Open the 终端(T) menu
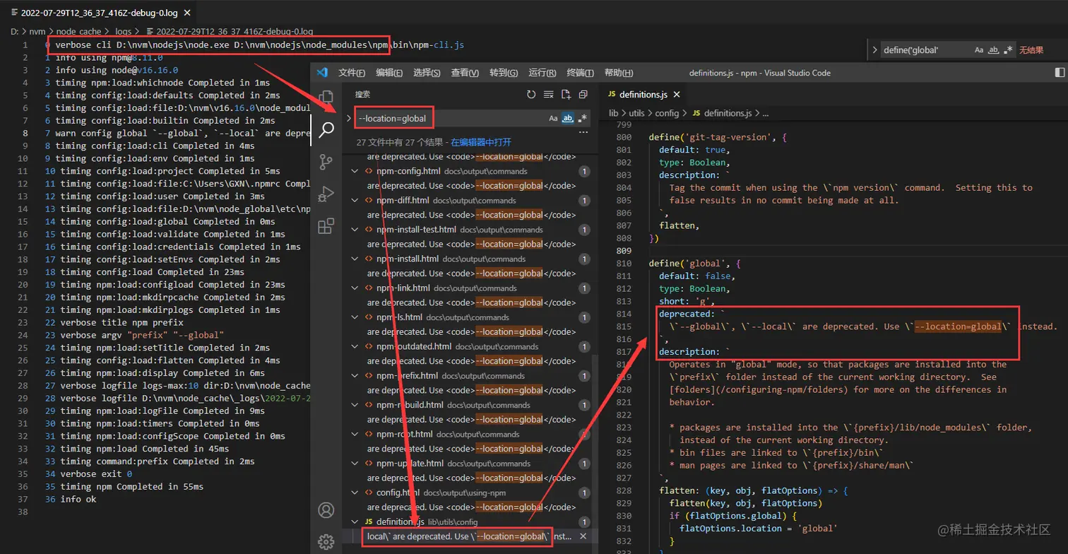 (x=581, y=73)
